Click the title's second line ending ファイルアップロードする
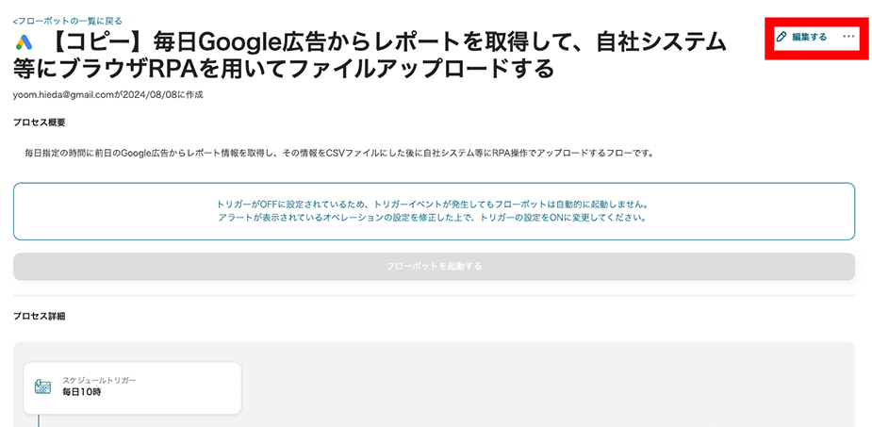 pos(284,69)
